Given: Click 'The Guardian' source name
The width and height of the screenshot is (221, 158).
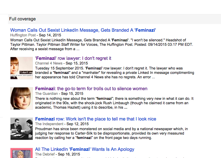Looking at the screenshot, I should (x=47, y=94).
